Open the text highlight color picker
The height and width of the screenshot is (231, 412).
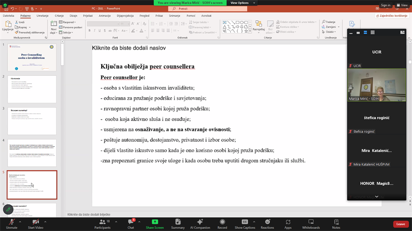coord(134,31)
